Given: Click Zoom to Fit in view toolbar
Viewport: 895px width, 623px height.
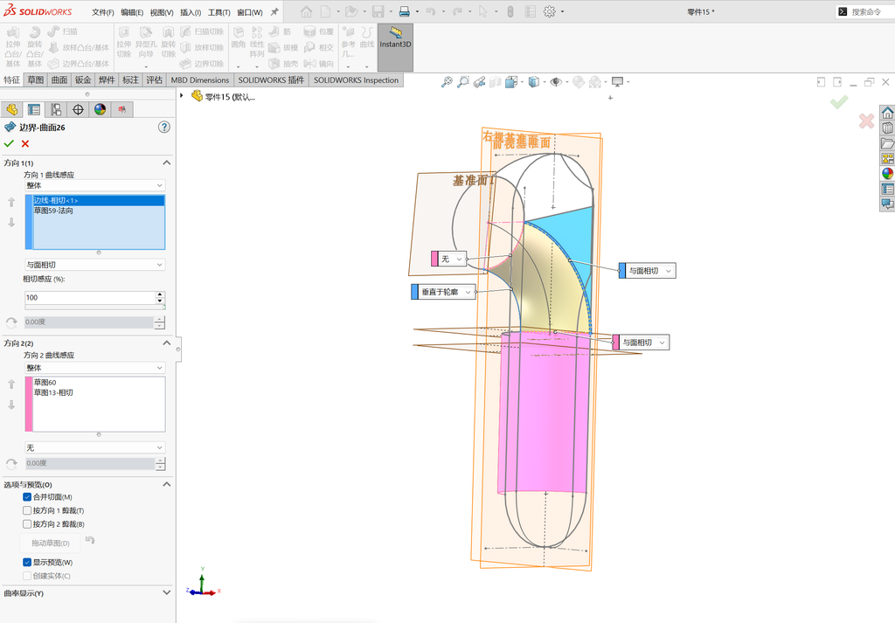Looking at the screenshot, I should pos(447,82).
